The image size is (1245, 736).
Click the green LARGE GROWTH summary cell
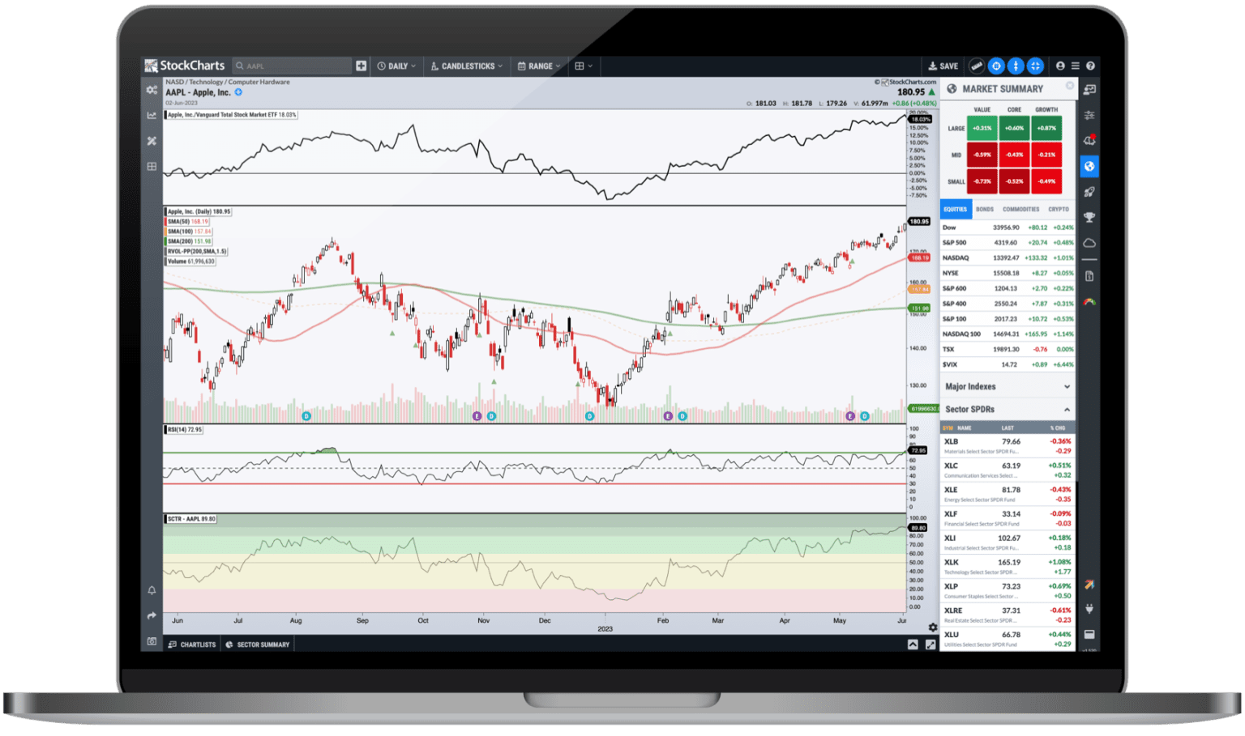(1046, 128)
